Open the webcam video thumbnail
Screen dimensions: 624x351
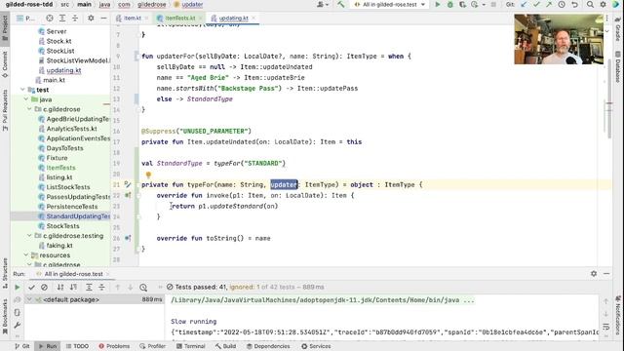559,39
